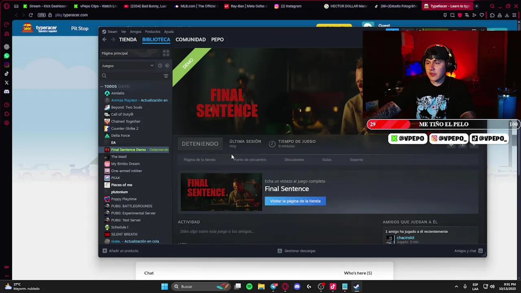Screen dimensions: 521x293
Task: Go back using Steam's back arrow
Action: pyautogui.click(x=105, y=39)
